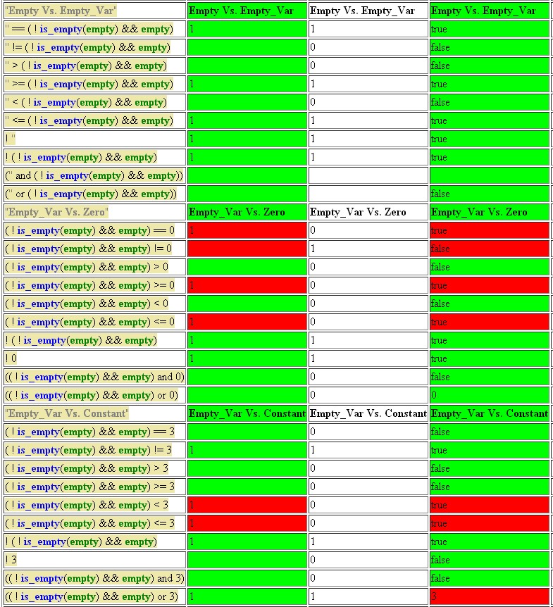Click the white "1" cell in the "!= 0" row
This screenshot has width=553, height=607.
[x=368, y=249]
